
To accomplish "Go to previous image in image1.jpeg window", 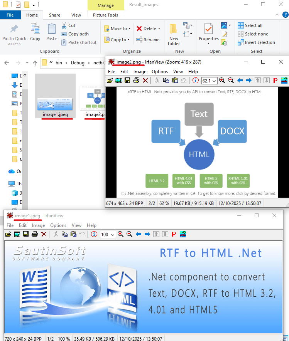I will pyautogui.click(x=139, y=234).
